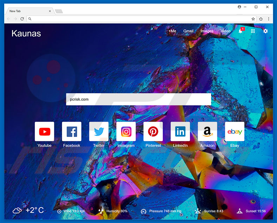Click the Sunrise 8:43 text

pyautogui.click(x=214, y=211)
